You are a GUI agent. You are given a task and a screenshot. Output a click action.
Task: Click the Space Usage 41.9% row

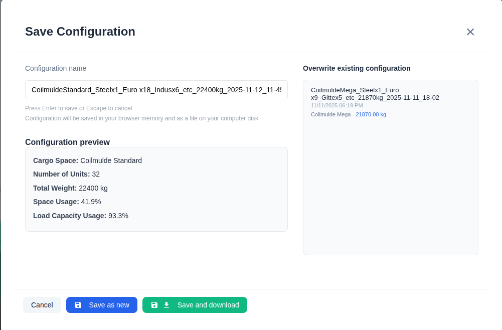click(67, 202)
